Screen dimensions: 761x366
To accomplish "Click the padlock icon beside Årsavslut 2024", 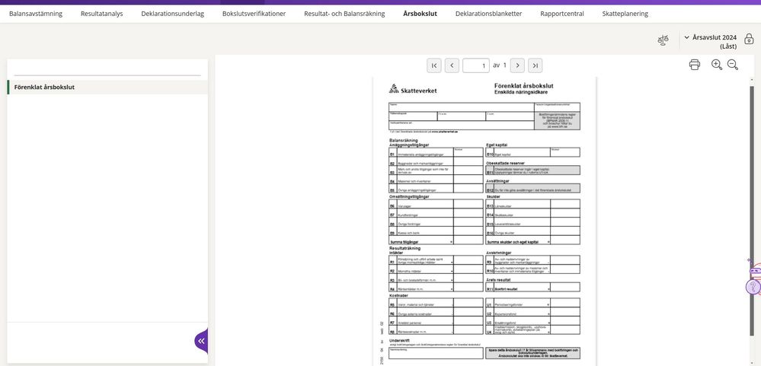I will (749, 38).
